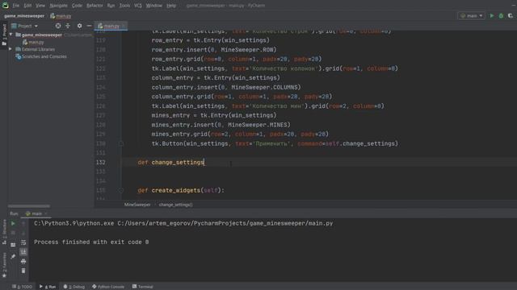Open the Refactor menu

point(95,6)
